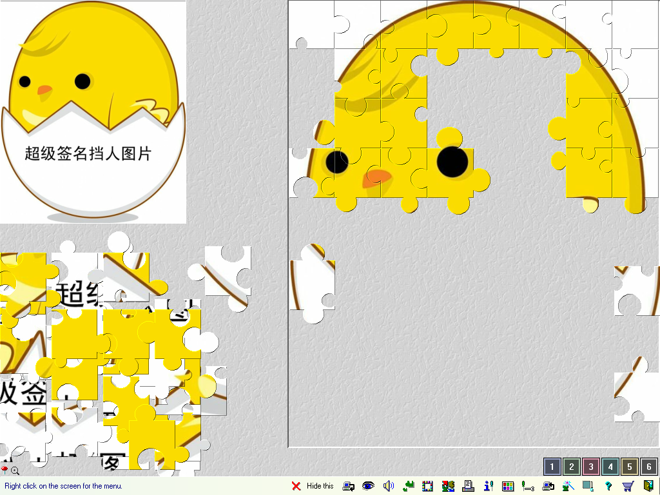Click the magnifier zoom icon
660x495 pixels.
[x=15, y=471]
